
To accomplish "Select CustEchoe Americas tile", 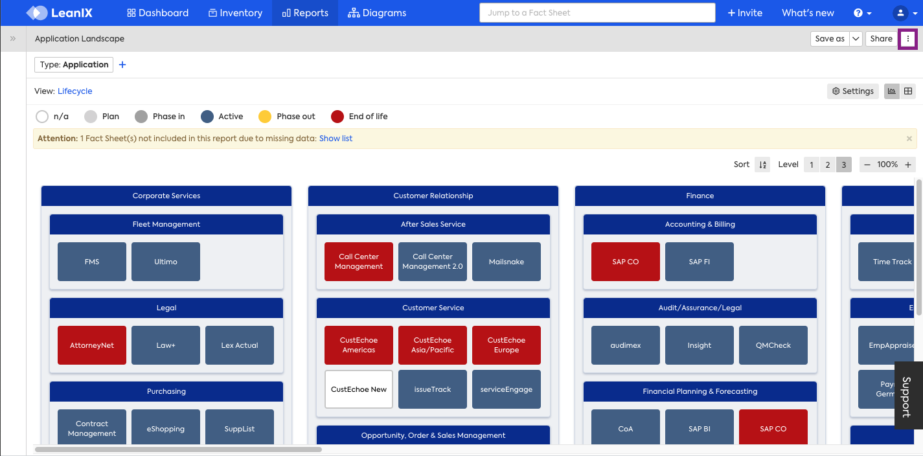I will tap(359, 345).
